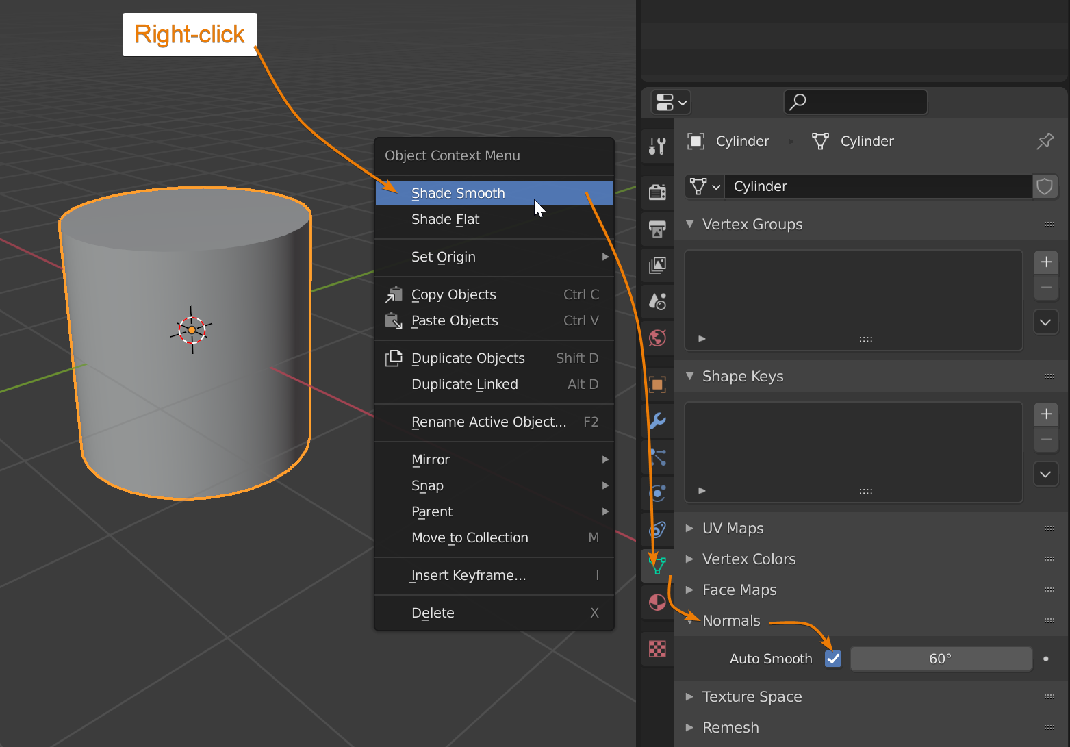Toggle the pin icon in properties header

click(1045, 141)
